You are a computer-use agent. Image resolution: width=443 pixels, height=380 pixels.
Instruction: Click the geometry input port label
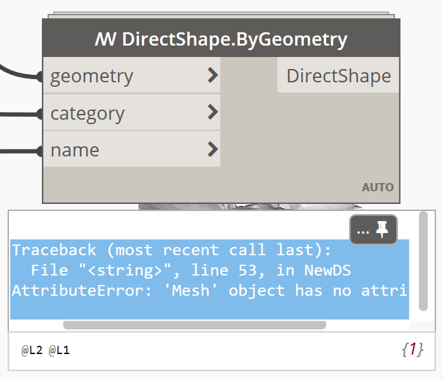92,76
